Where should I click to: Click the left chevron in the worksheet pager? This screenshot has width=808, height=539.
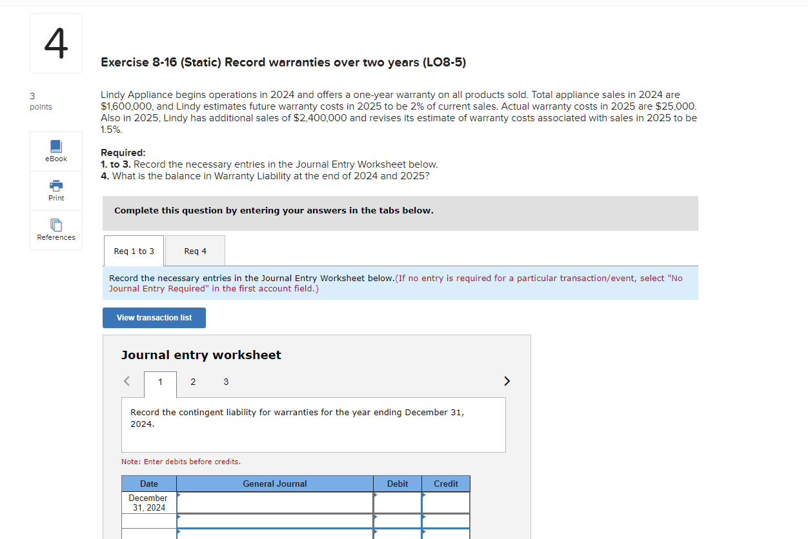[126, 381]
